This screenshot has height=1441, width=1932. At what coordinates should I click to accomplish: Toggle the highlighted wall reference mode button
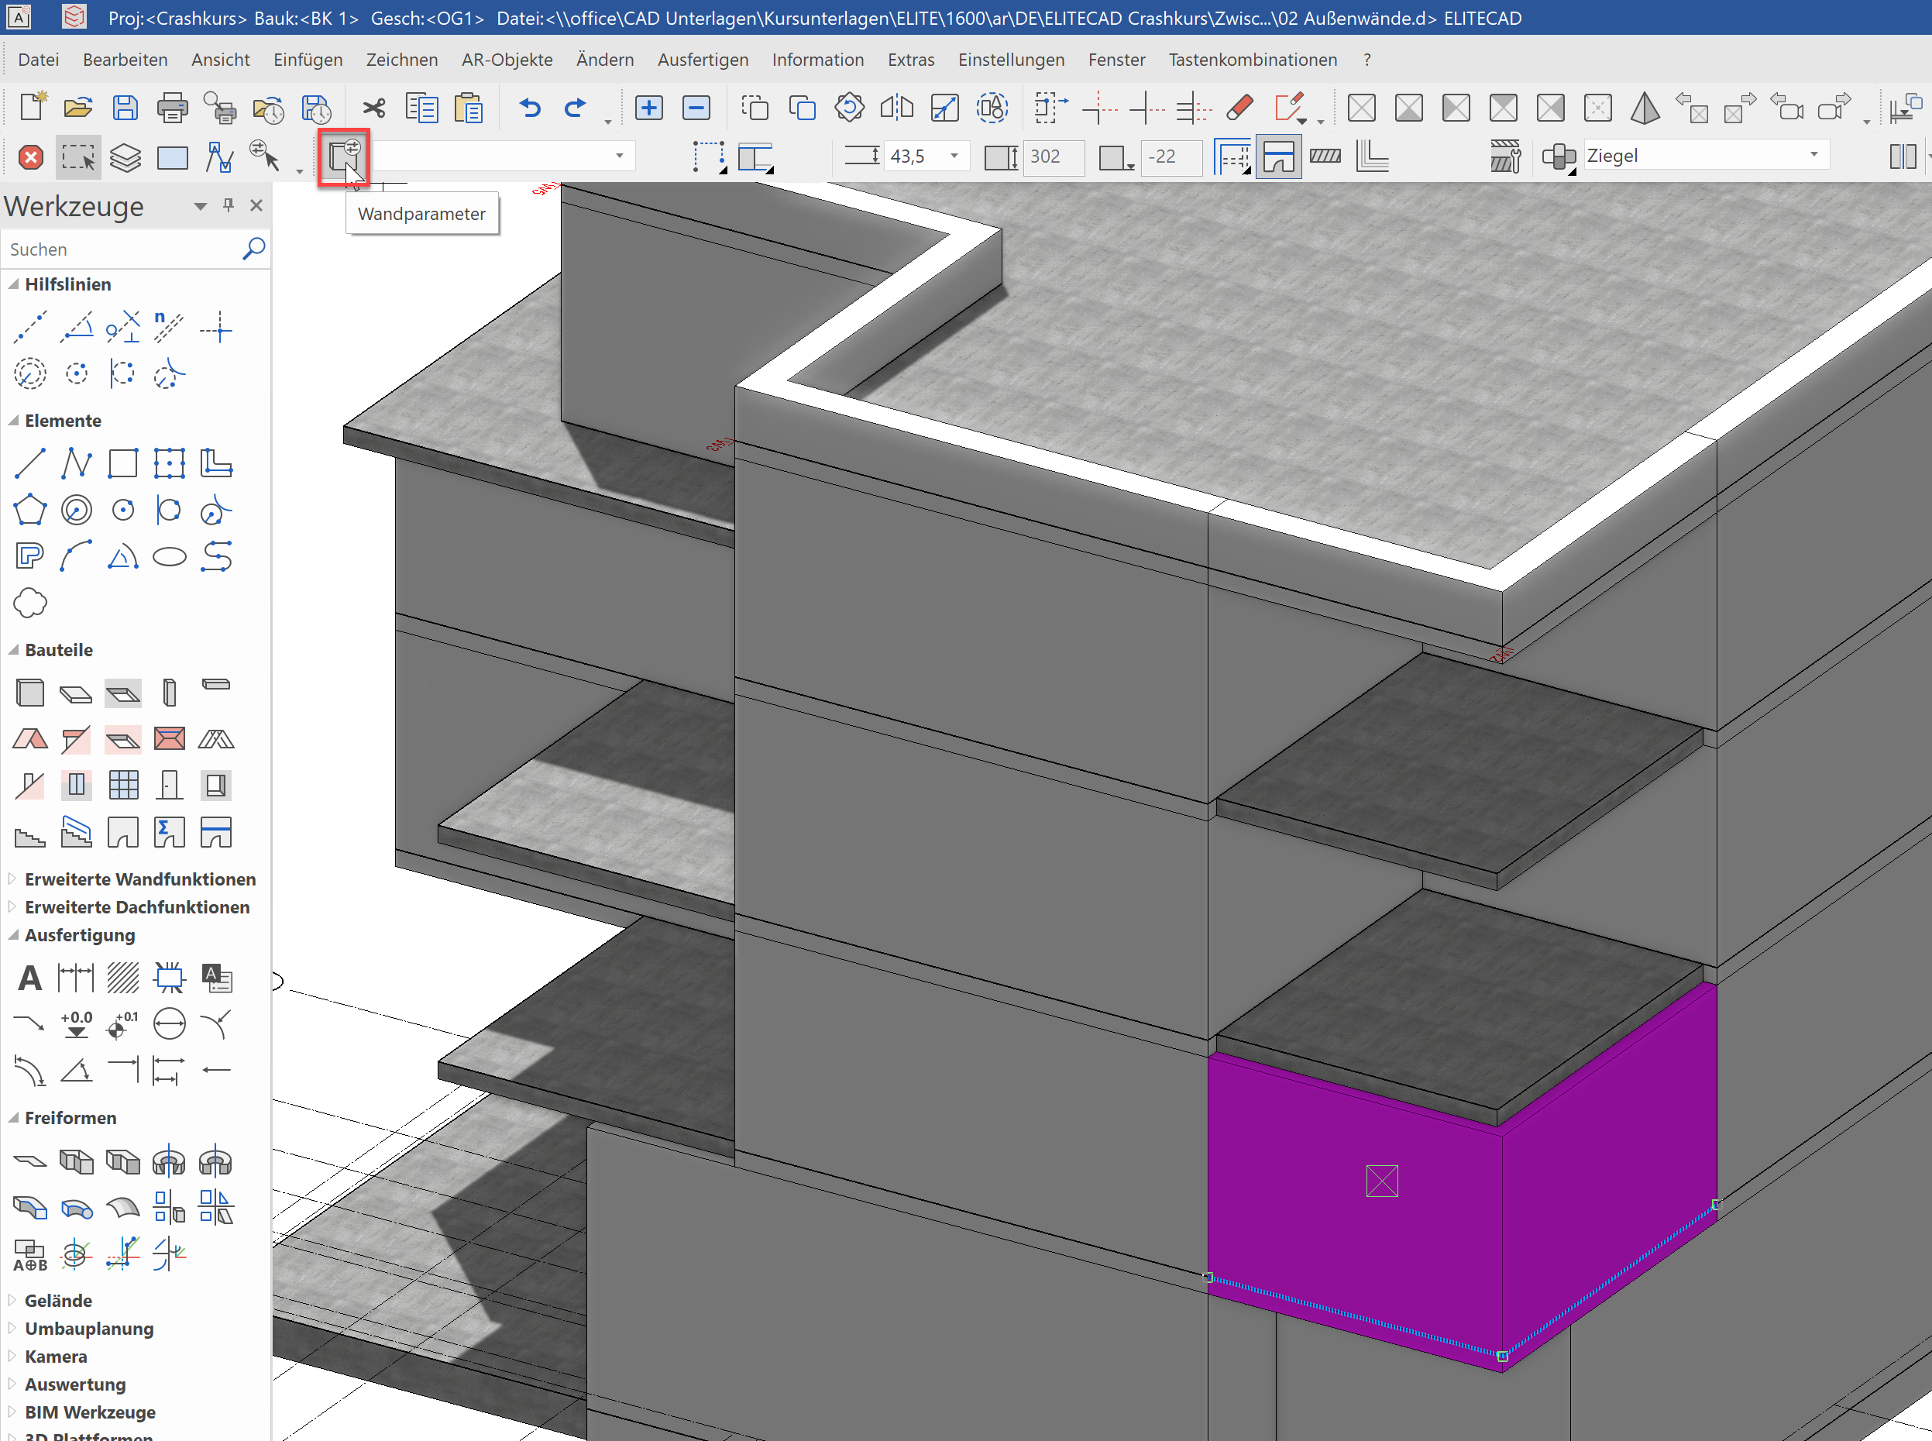(1279, 158)
